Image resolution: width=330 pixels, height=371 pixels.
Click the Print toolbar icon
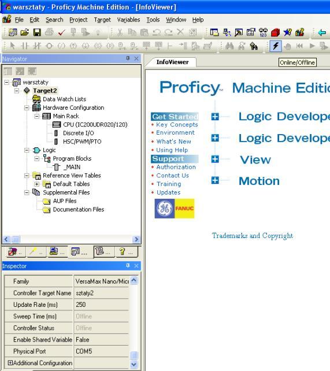click(x=49, y=32)
